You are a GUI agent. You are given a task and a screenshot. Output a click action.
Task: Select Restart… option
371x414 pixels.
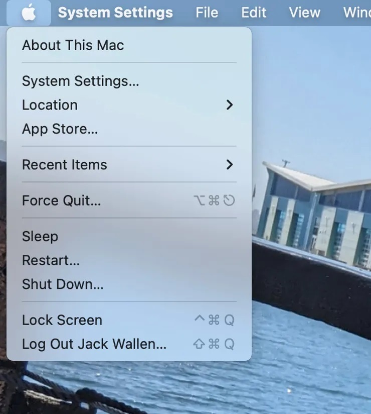(x=129, y=260)
